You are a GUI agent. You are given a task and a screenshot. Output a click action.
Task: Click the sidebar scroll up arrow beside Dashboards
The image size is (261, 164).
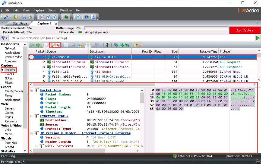(x=25, y=44)
